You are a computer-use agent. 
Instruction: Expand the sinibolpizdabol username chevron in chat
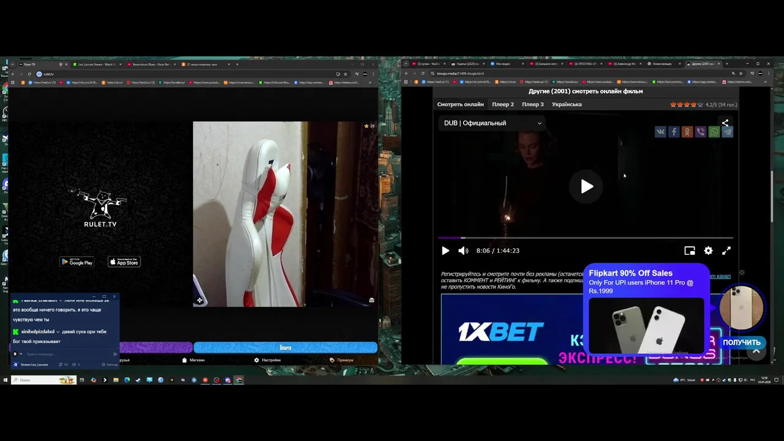coord(58,331)
